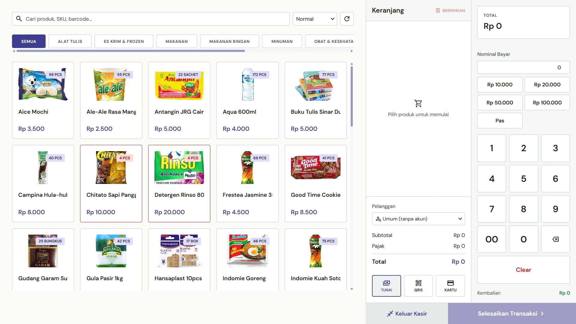Select the Alat Tulis category tab
The height and width of the screenshot is (324, 576).
click(70, 41)
